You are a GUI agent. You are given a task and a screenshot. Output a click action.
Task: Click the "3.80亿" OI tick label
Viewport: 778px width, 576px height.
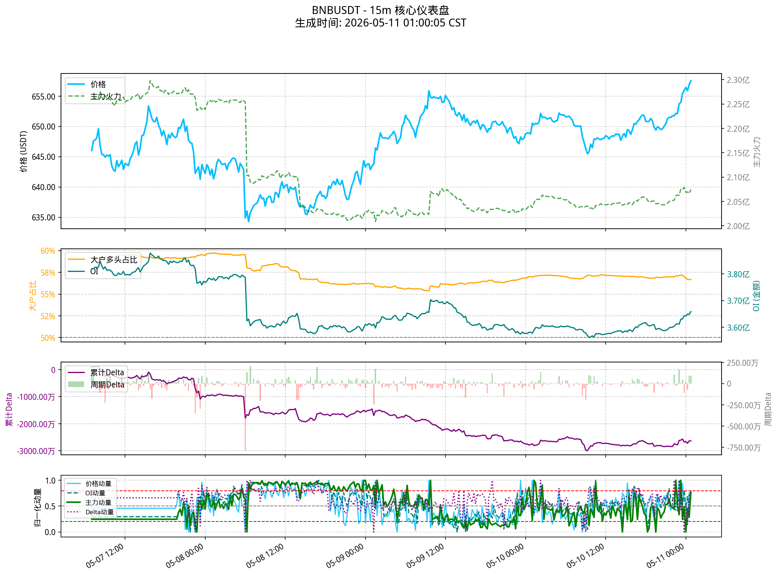coord(738,275)
